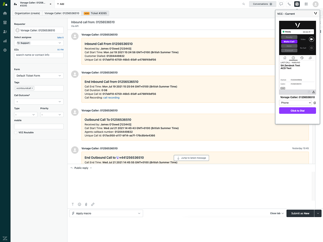Open the Default Ticket Form dropdown
The image size is (323, 242).
pos(39,76)
